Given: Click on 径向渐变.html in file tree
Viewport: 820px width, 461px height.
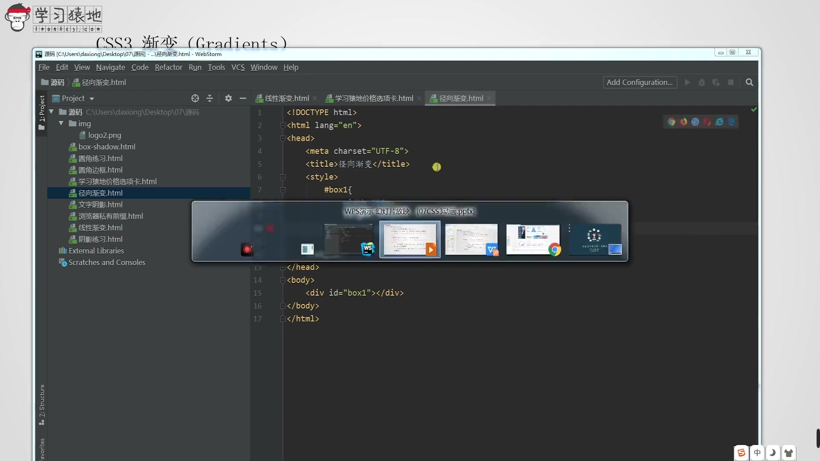Looking at the screenshot, I should coord(101,193).
